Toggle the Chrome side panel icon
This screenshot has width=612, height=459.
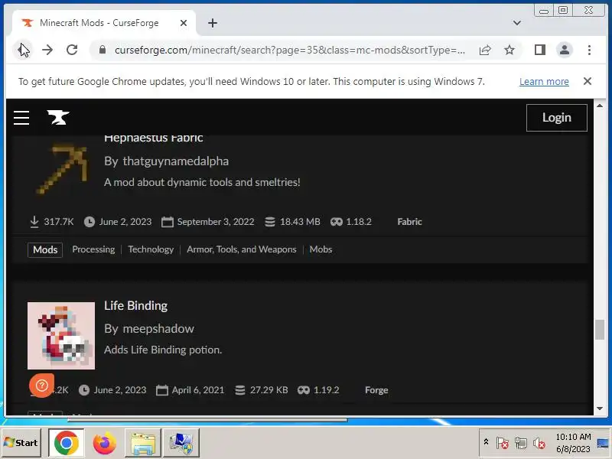[x=540, y=50]
